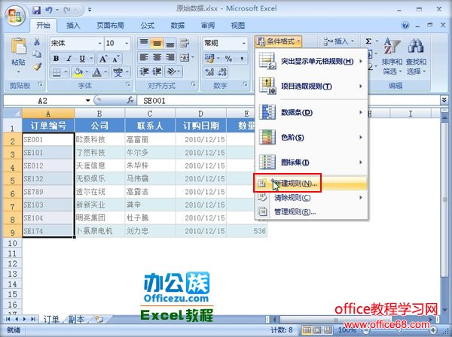Viewport: 452px width, 337px height.
Task: Decrease the indent
Action: pyautogui.click(x=144, y=71)
